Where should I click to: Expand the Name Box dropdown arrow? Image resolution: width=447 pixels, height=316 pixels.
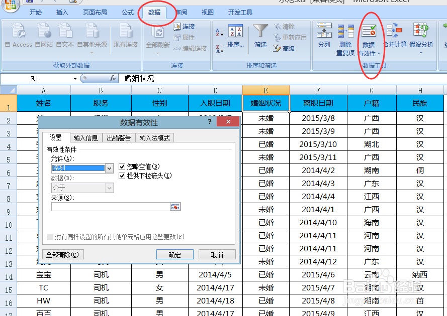point(75,79)
